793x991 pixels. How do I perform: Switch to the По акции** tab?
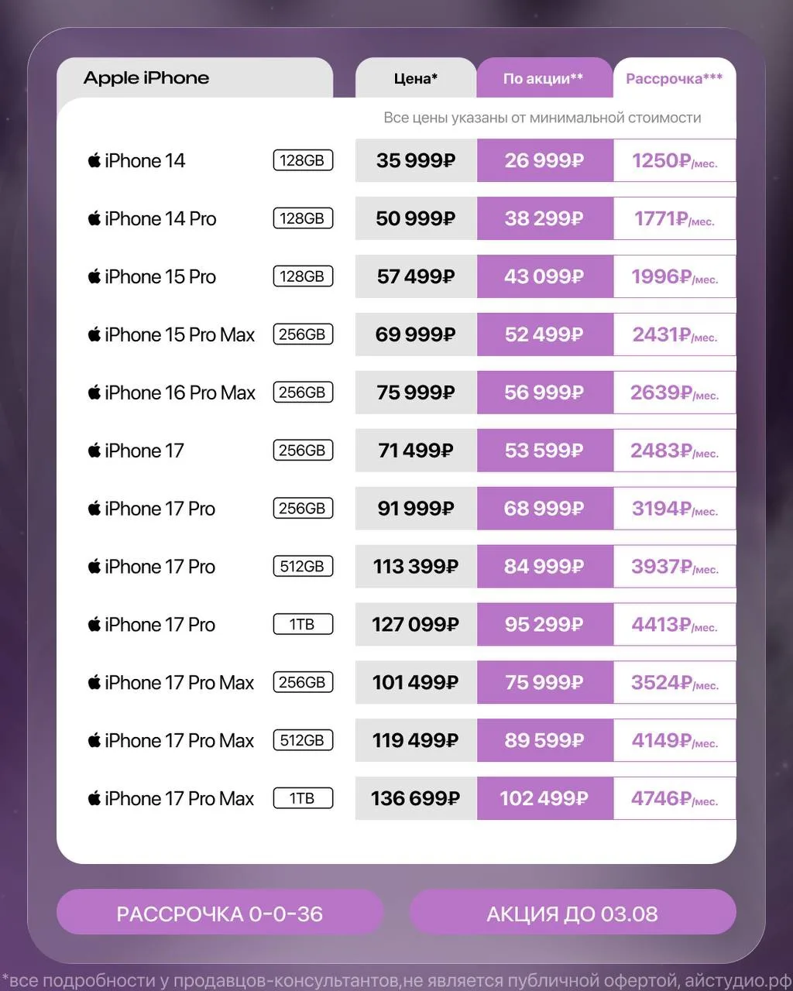(x=544, y=78)
